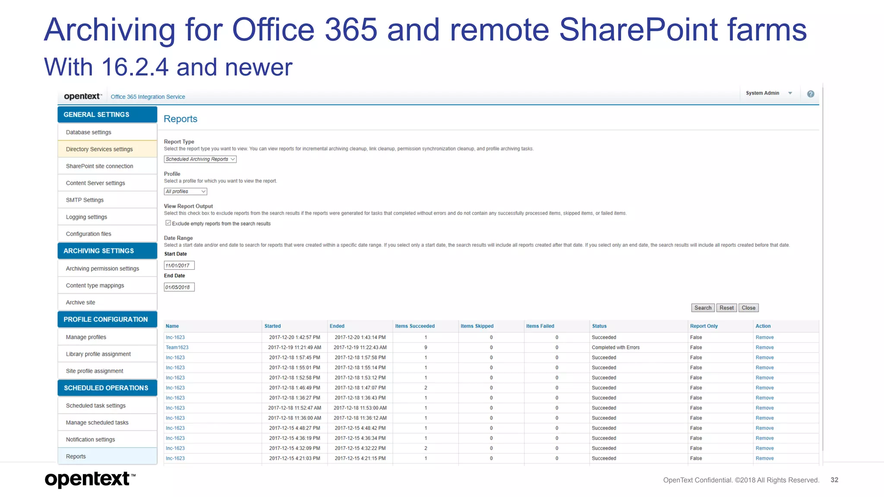Click the End Date input field

[x=179, y=287]
